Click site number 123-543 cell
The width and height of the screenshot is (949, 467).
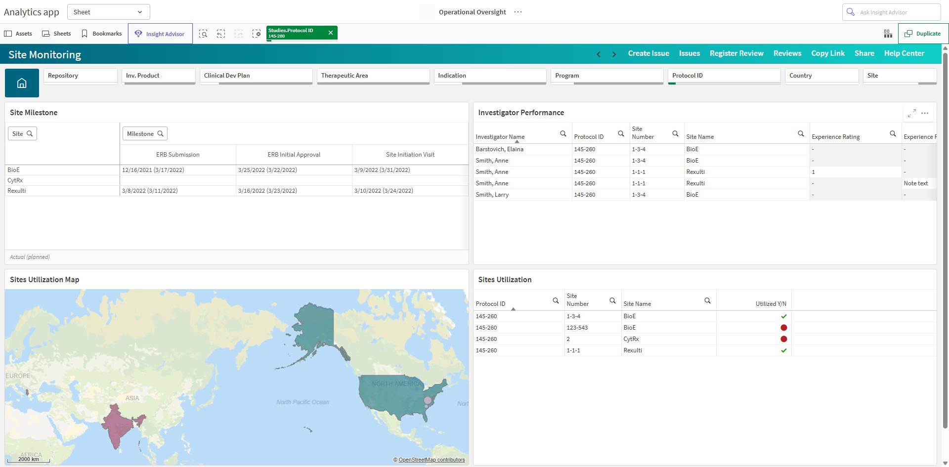(x=593, y=328)
